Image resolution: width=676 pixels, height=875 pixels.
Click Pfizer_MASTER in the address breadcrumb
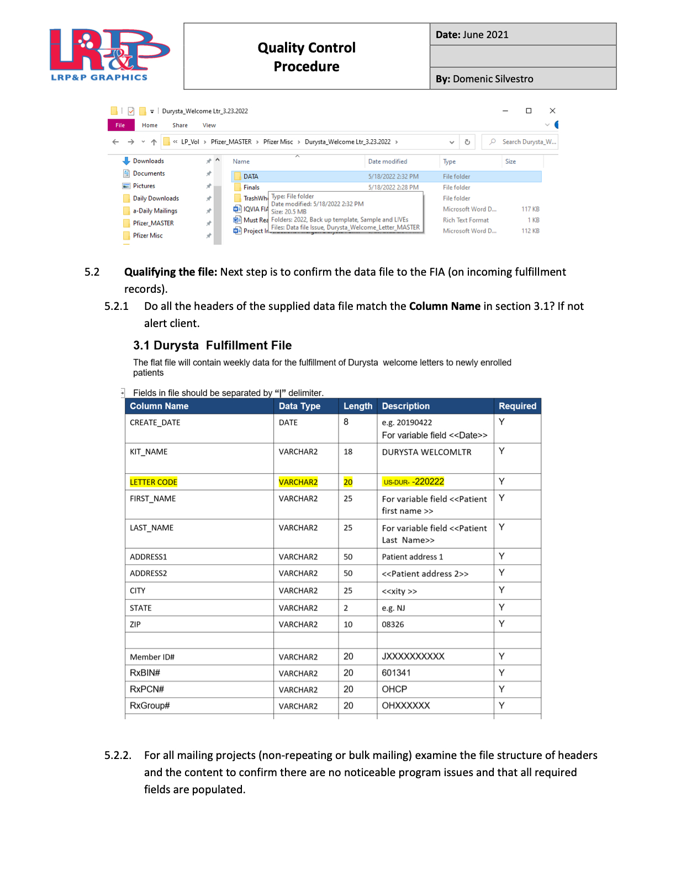click(231, 142)
